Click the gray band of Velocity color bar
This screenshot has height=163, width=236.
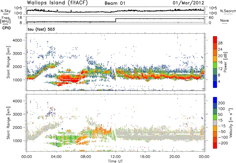pyautogui.click(x=215, y=123)
